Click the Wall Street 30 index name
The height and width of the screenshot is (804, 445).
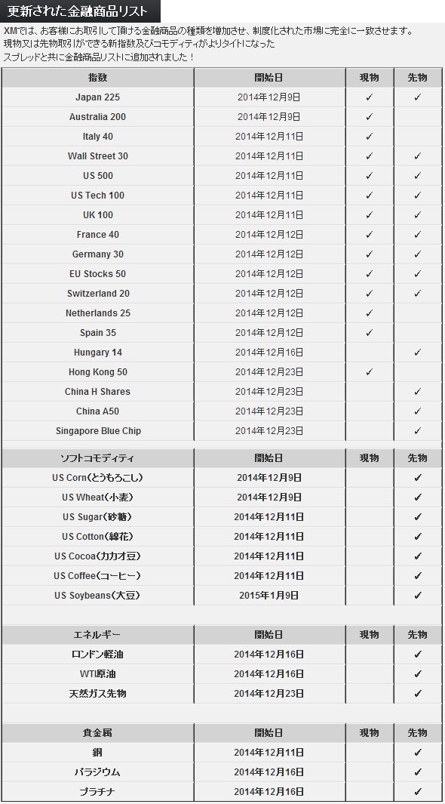(98, 156)
